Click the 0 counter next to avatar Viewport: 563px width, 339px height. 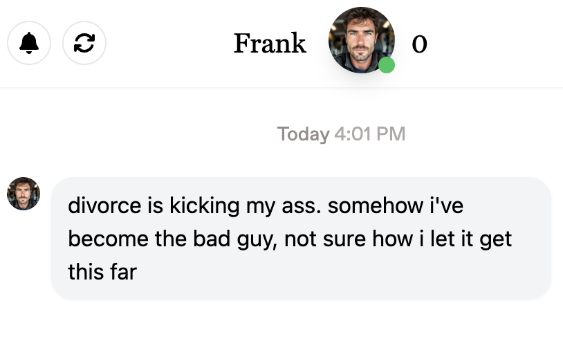point(419,44)
